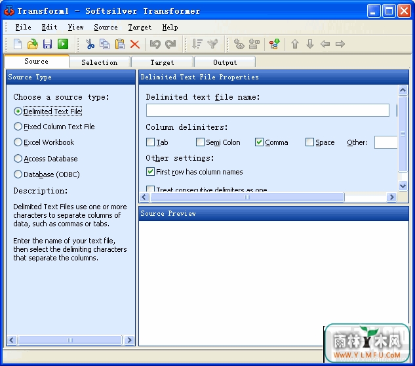Save the transform with floppy icon
Viewport: 415px width, 366px height.
(48, 44)
